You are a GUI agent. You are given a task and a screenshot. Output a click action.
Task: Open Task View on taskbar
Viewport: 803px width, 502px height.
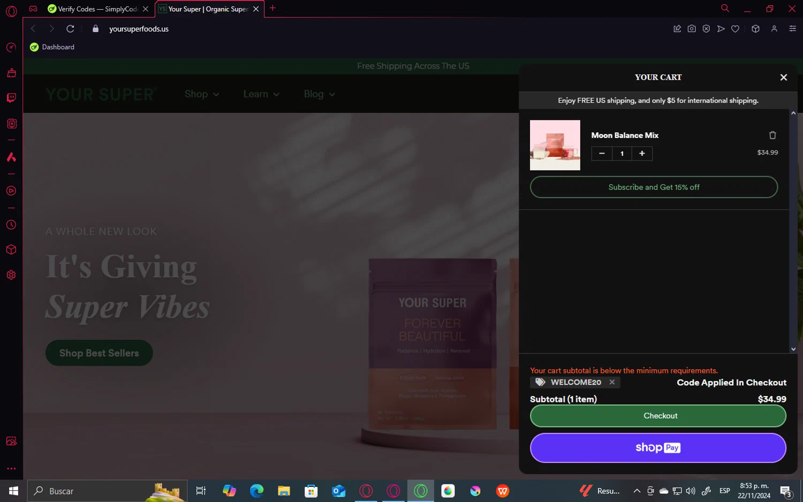point(201,491)
